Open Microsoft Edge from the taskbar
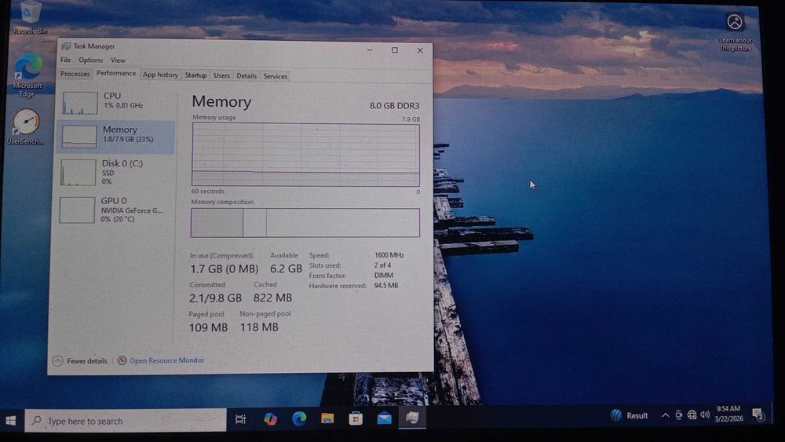 pos(299,418)
